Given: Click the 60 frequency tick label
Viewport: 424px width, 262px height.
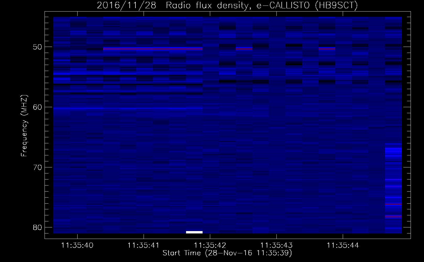Looking at the screenshot, I should pyautogui.click(x=37, y=107).
